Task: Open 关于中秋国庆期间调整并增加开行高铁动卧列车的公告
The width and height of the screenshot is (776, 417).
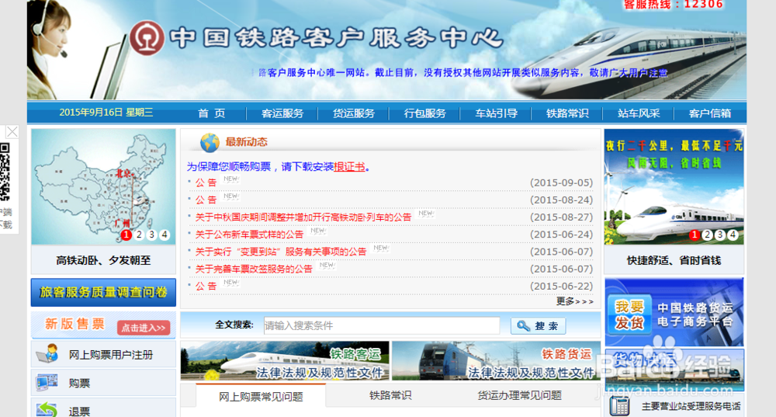Action: click(x=303, y=217)
